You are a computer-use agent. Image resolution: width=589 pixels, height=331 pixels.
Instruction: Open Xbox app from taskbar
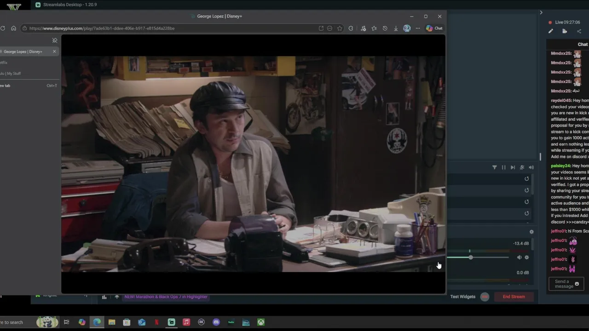(x=261, y=322)
